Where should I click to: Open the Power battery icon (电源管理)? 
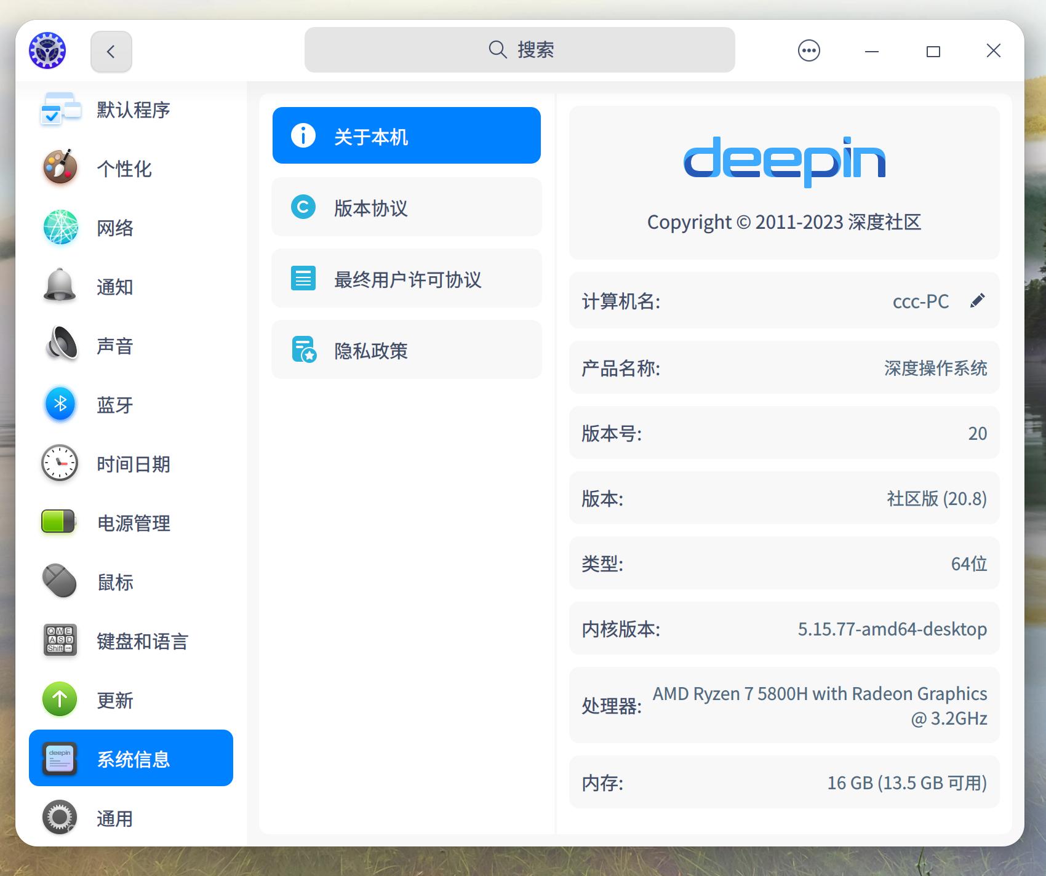[58, 522]
